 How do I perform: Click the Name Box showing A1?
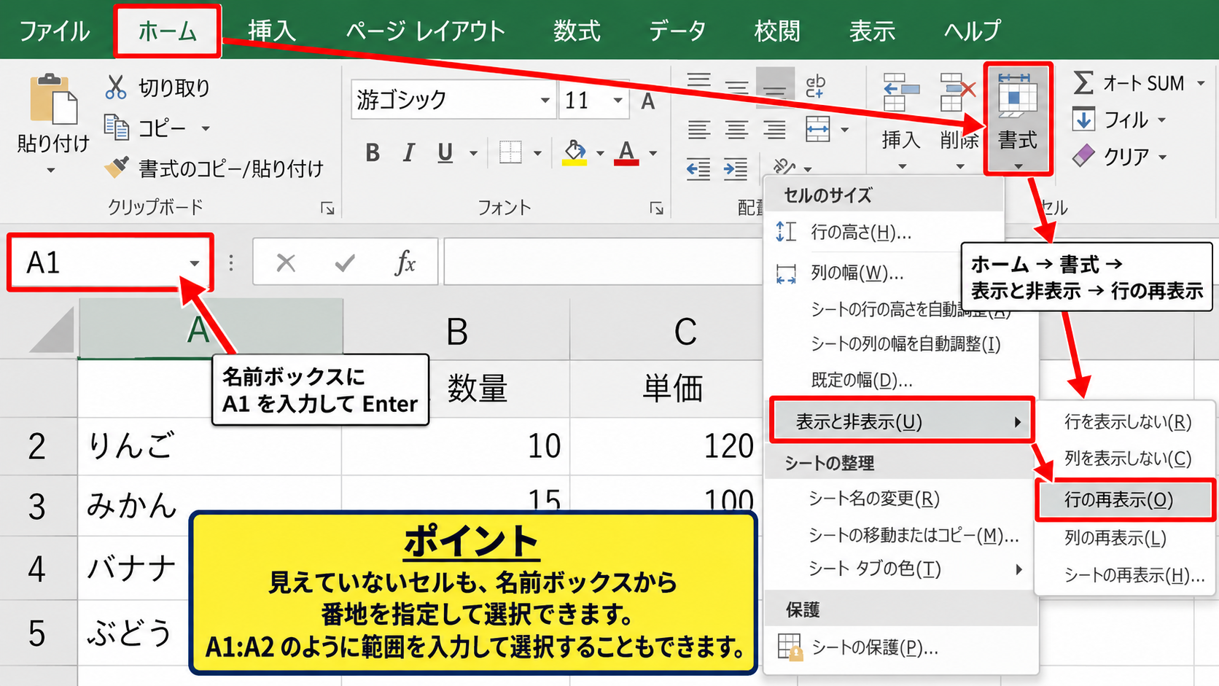point(109,263)
